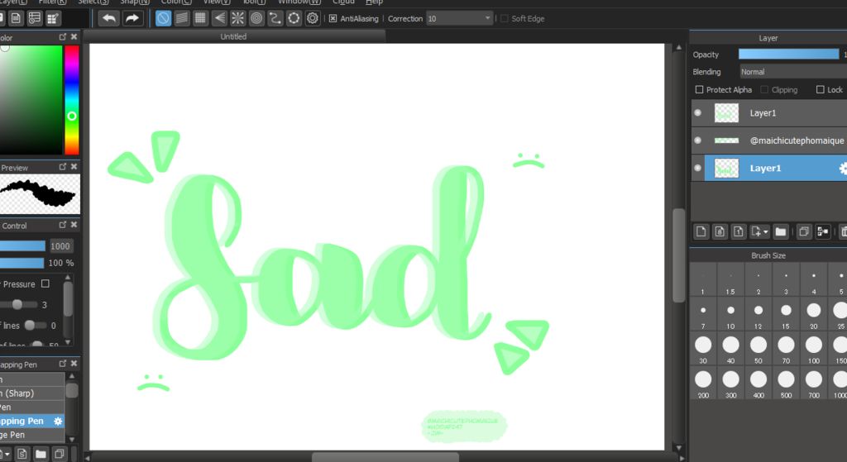Enable the parallel lines snap

182,18
